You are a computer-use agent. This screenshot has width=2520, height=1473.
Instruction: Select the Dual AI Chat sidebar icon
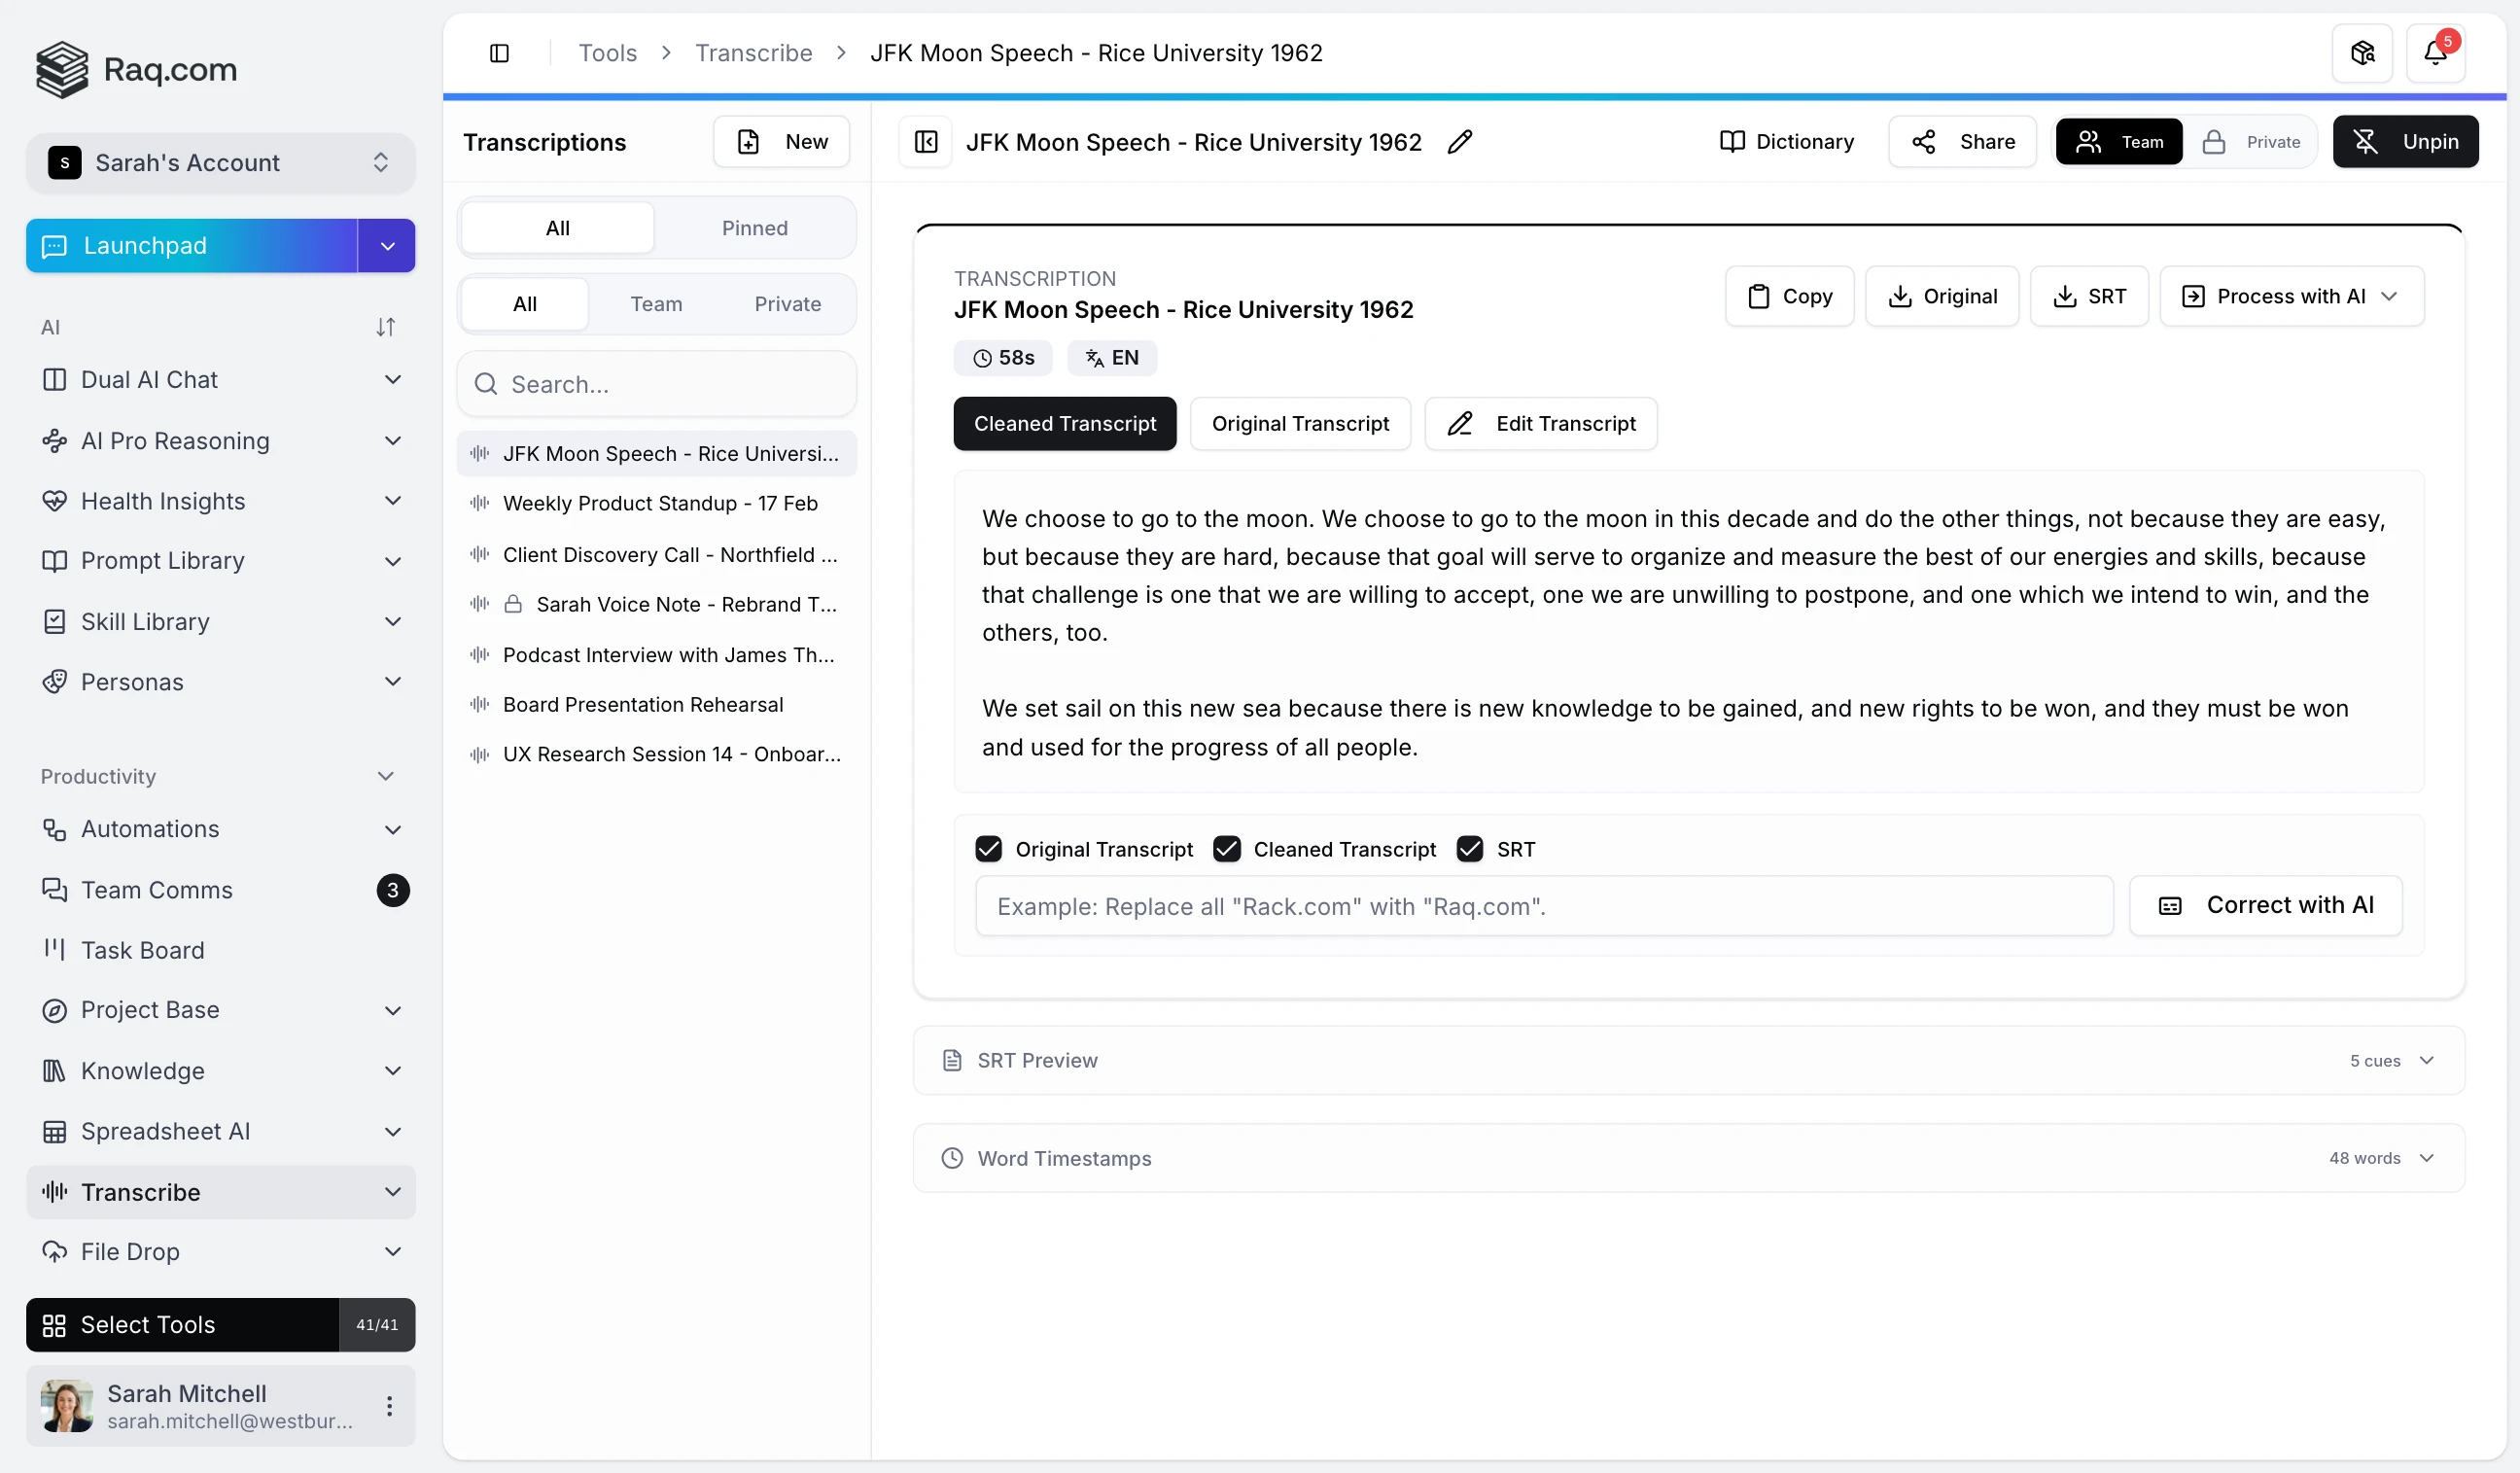[x=55, y=380]
